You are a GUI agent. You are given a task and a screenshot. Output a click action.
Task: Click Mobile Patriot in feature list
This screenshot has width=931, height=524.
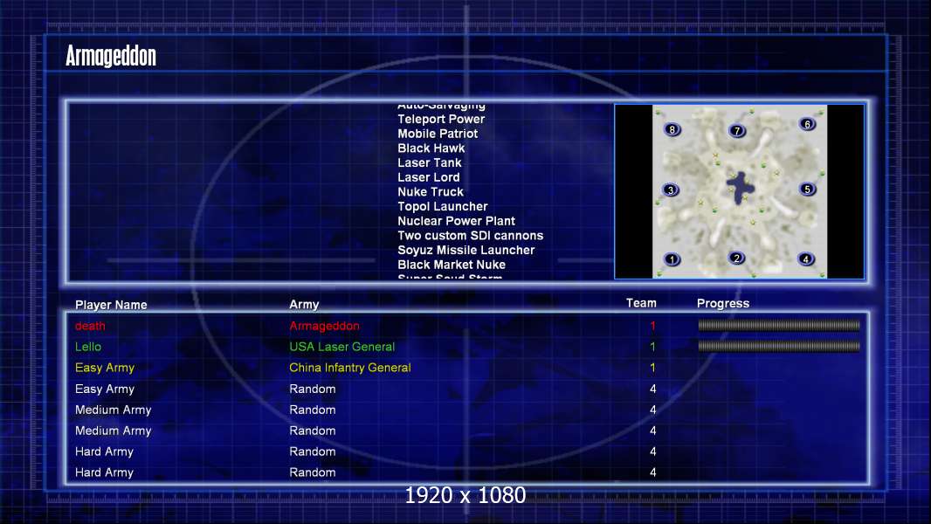(438, 134)
